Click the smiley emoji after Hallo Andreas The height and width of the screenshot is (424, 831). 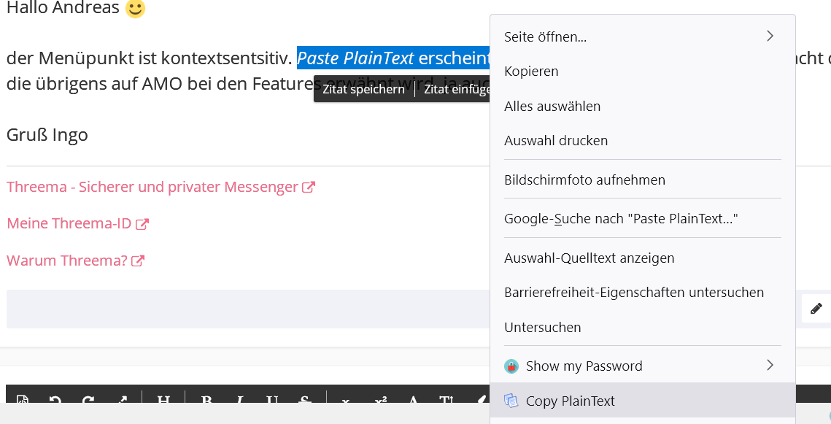click(135, 9)
